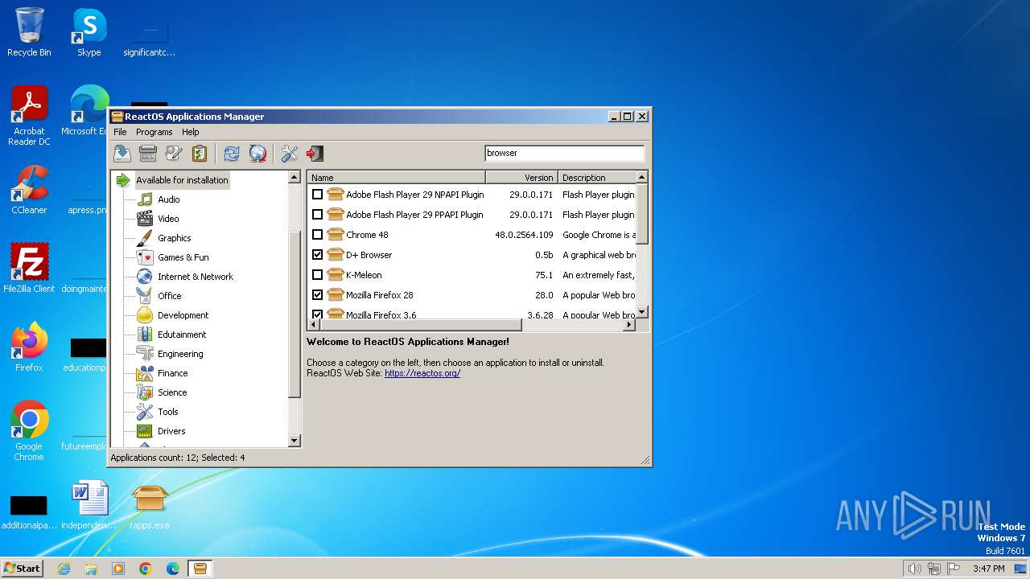Click app list horizontal scroll left arrow
The height and width of the screenshot is (579, 1030).
[313, 325]
